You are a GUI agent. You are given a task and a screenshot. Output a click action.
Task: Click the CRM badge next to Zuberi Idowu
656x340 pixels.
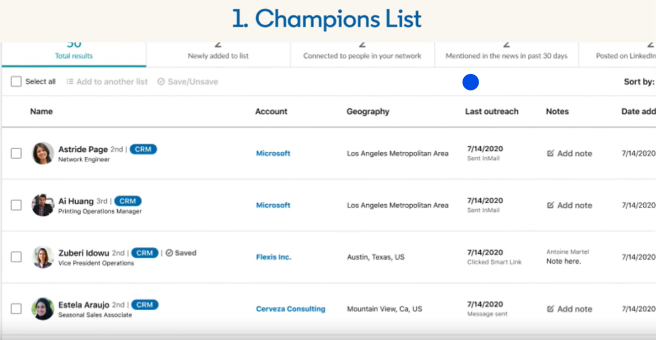(x=144, y=253)
